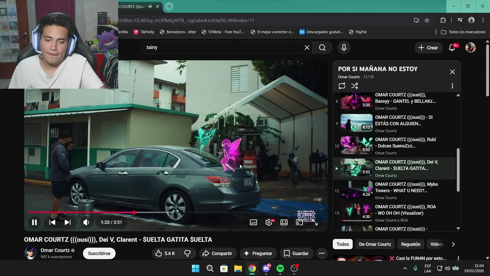Dislike the video

188,253
